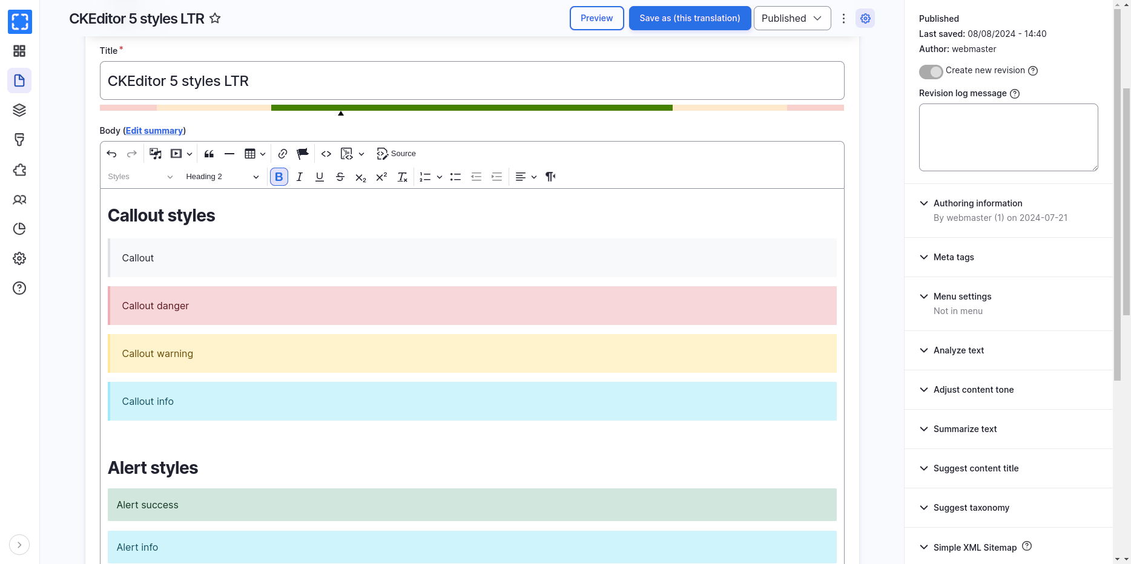
Task: Click Create new revision help icon
Action: [x=1033, y=71]
